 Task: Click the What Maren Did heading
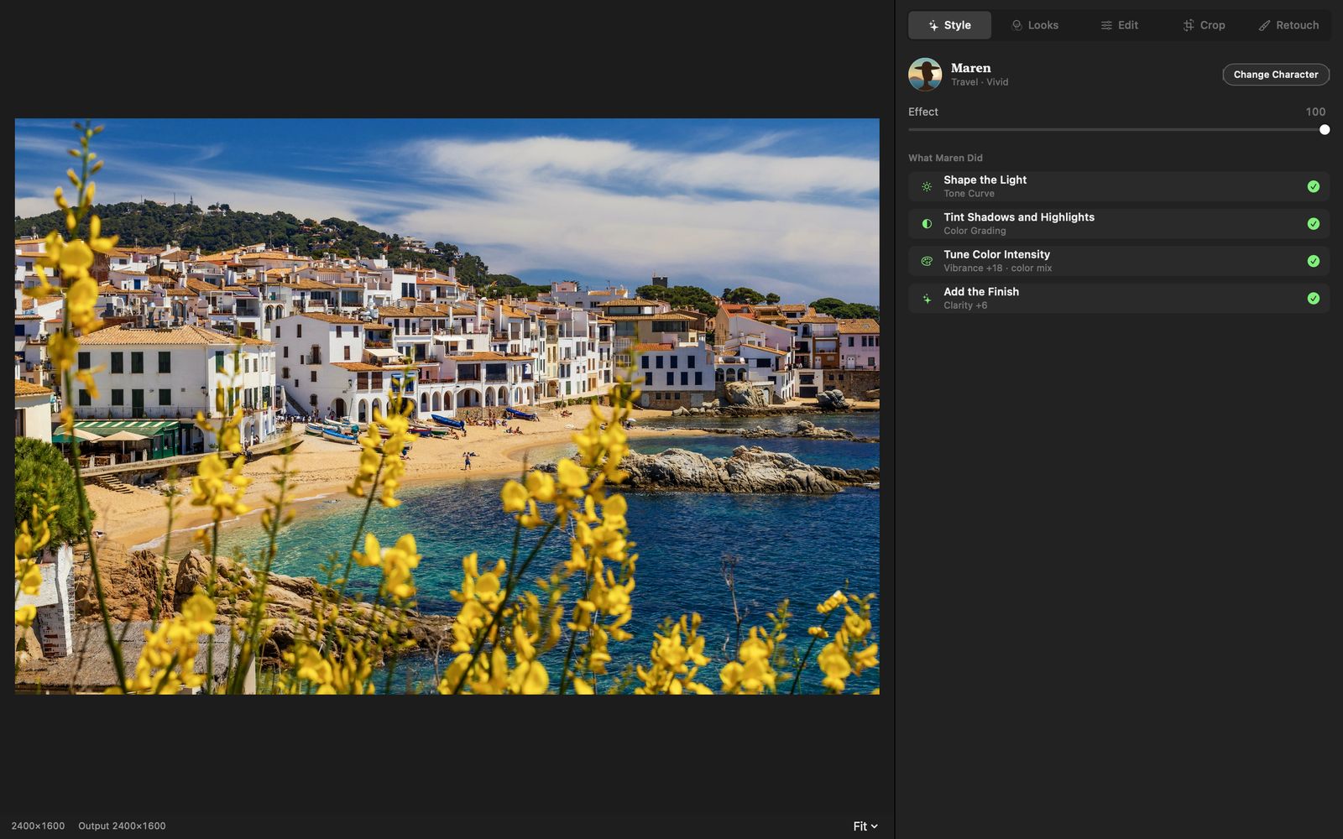[945, 158]
